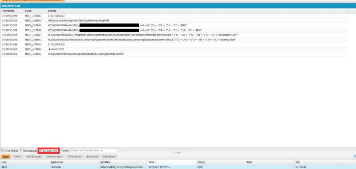
Task: Open the Tests tab
Action: tap(17, 157)
